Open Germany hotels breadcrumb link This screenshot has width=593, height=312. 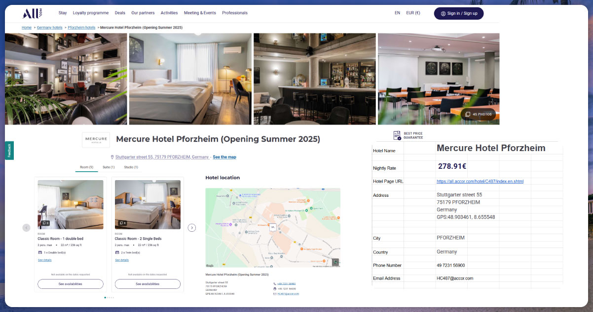point(50,28)
